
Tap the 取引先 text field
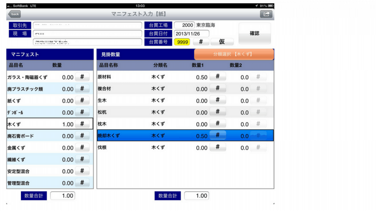(87, 25)
